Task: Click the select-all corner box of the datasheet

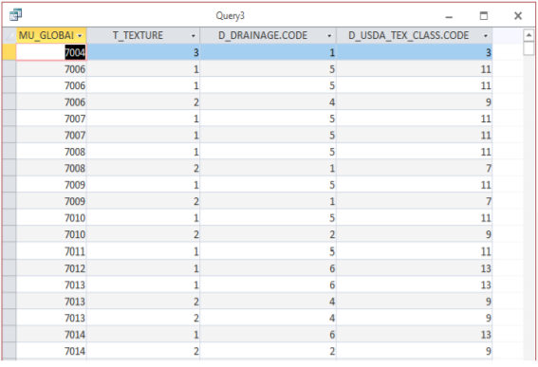Action: click(9, 35)
